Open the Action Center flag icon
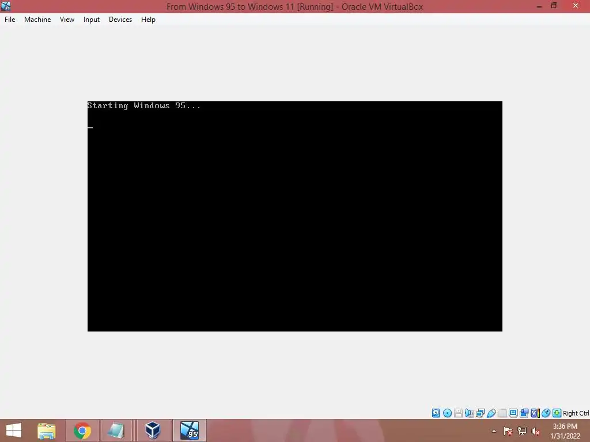Screen dimensions: 590x442 pyautogui.click(x=508, y=431)
